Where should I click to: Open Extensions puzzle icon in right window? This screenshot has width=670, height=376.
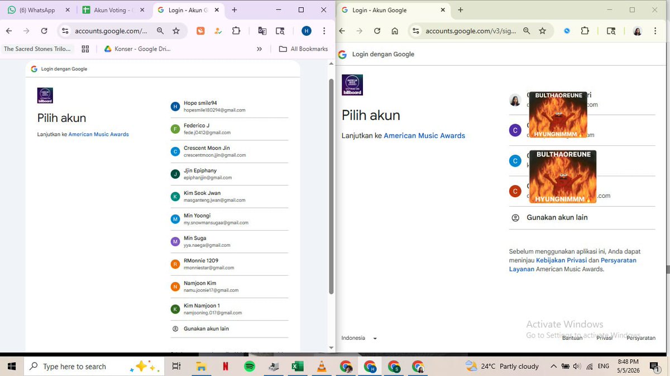(x=585, y=31)
